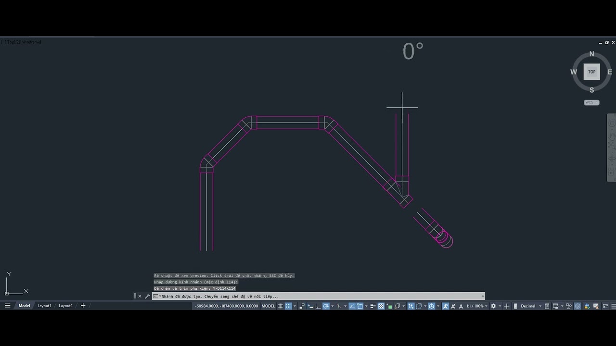
Task: Open layout tabs hamburger menu
Action: [x=8, y=306]
